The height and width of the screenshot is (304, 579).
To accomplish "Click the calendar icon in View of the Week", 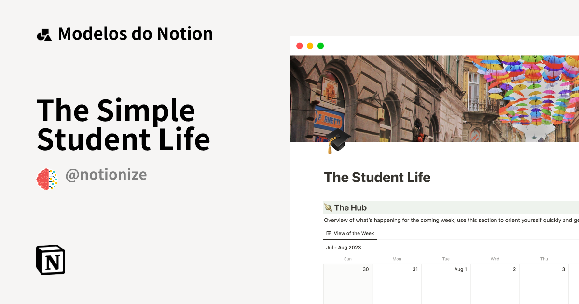I will (329, 233).
